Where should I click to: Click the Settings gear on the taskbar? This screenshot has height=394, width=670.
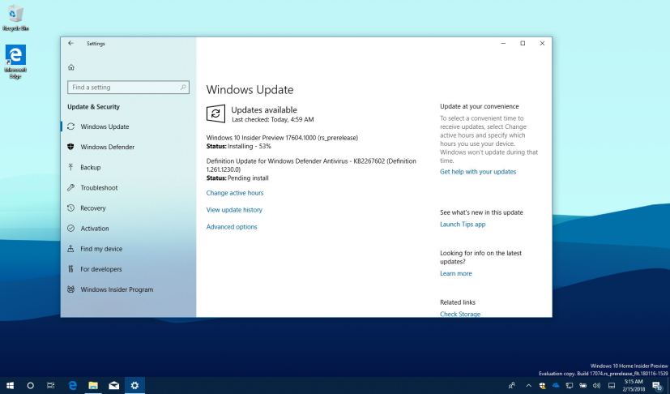(134, 385)
